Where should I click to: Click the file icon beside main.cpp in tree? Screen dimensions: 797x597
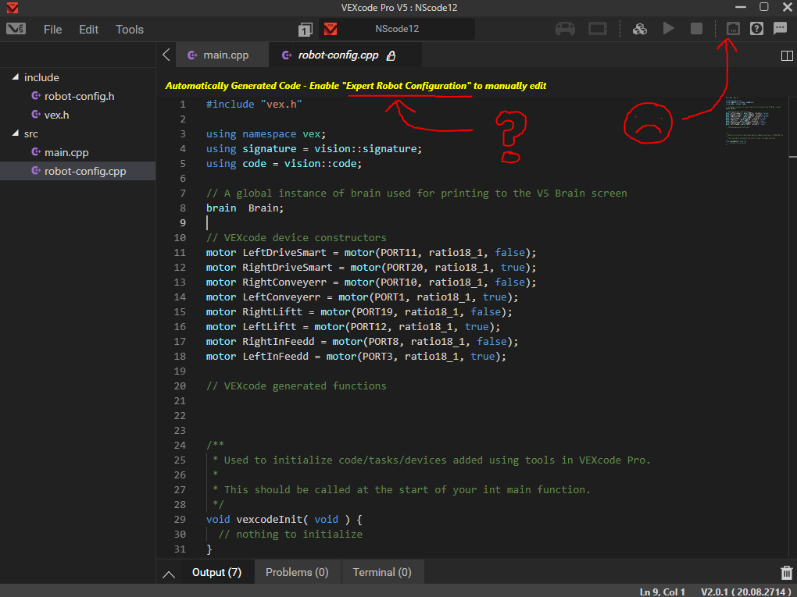36,152
